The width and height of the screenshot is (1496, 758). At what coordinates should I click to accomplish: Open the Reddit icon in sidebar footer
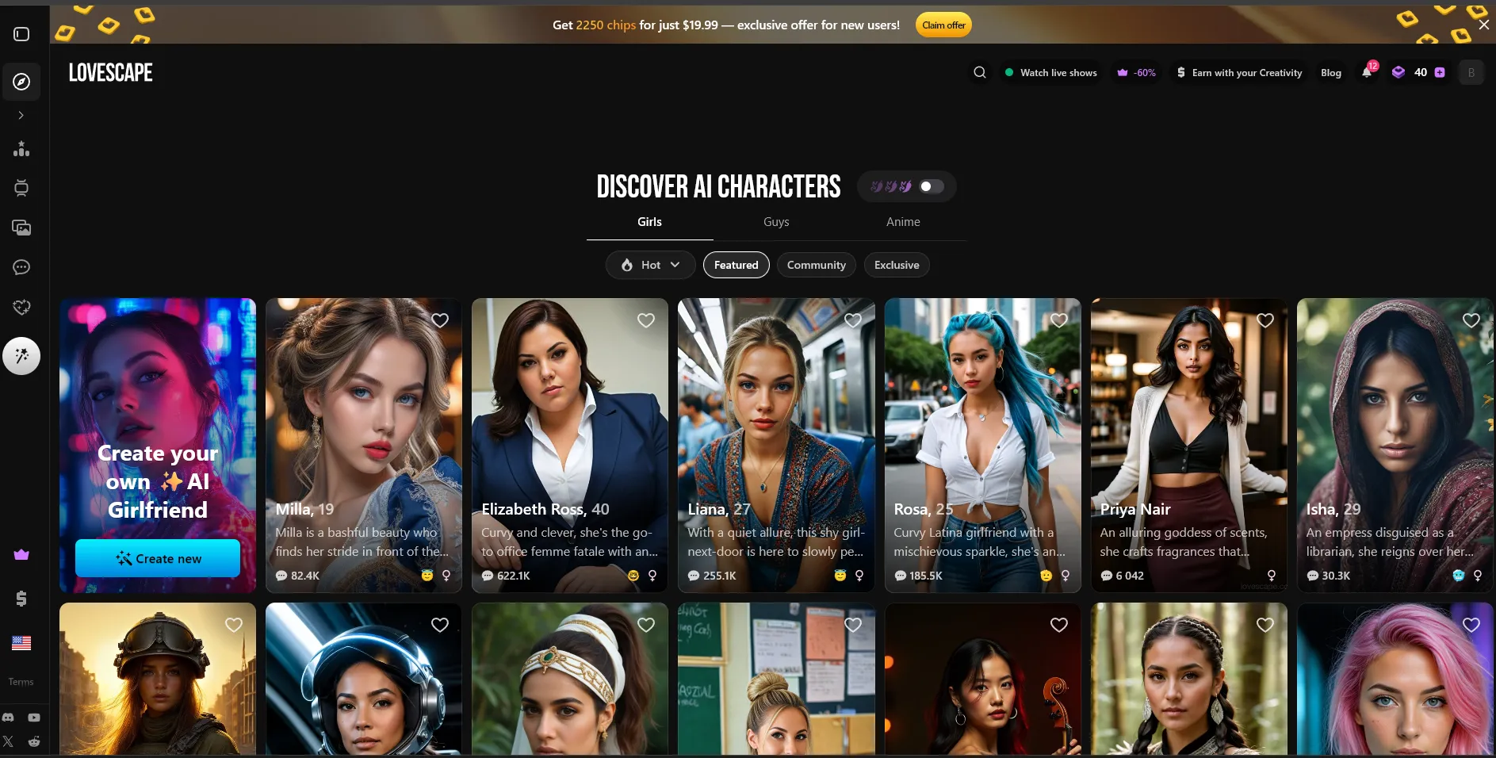(34, 742)
